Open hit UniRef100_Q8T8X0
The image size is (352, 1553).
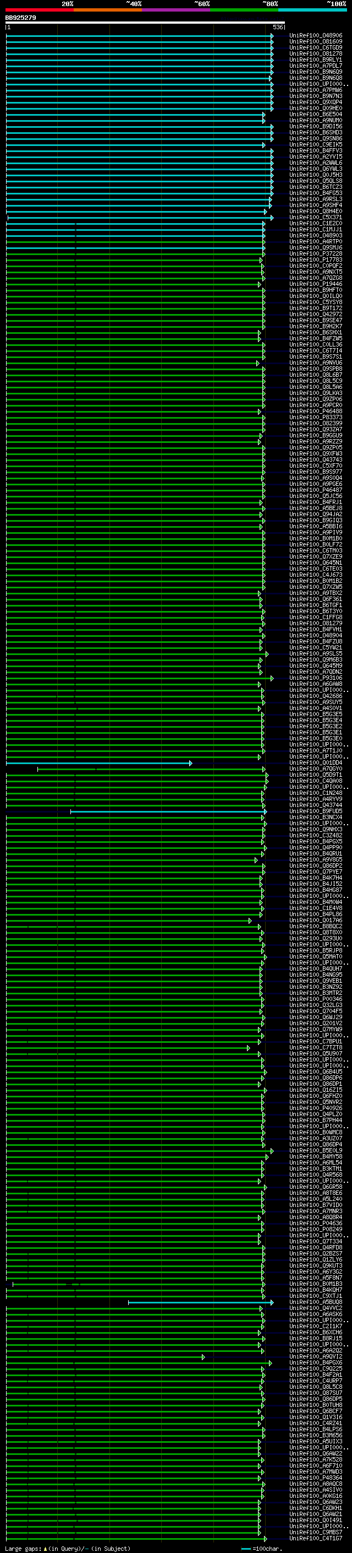pos(316,933)
